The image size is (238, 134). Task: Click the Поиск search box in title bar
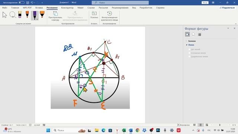[120, 3]
